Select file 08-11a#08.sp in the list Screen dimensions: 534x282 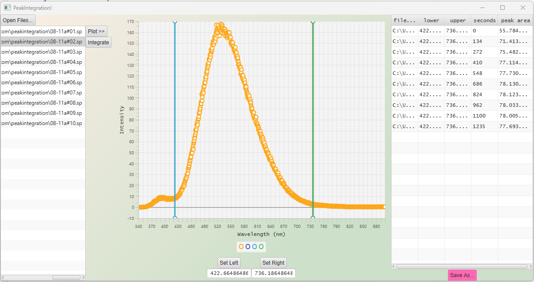pyautogui.click(x=43, y=103)
